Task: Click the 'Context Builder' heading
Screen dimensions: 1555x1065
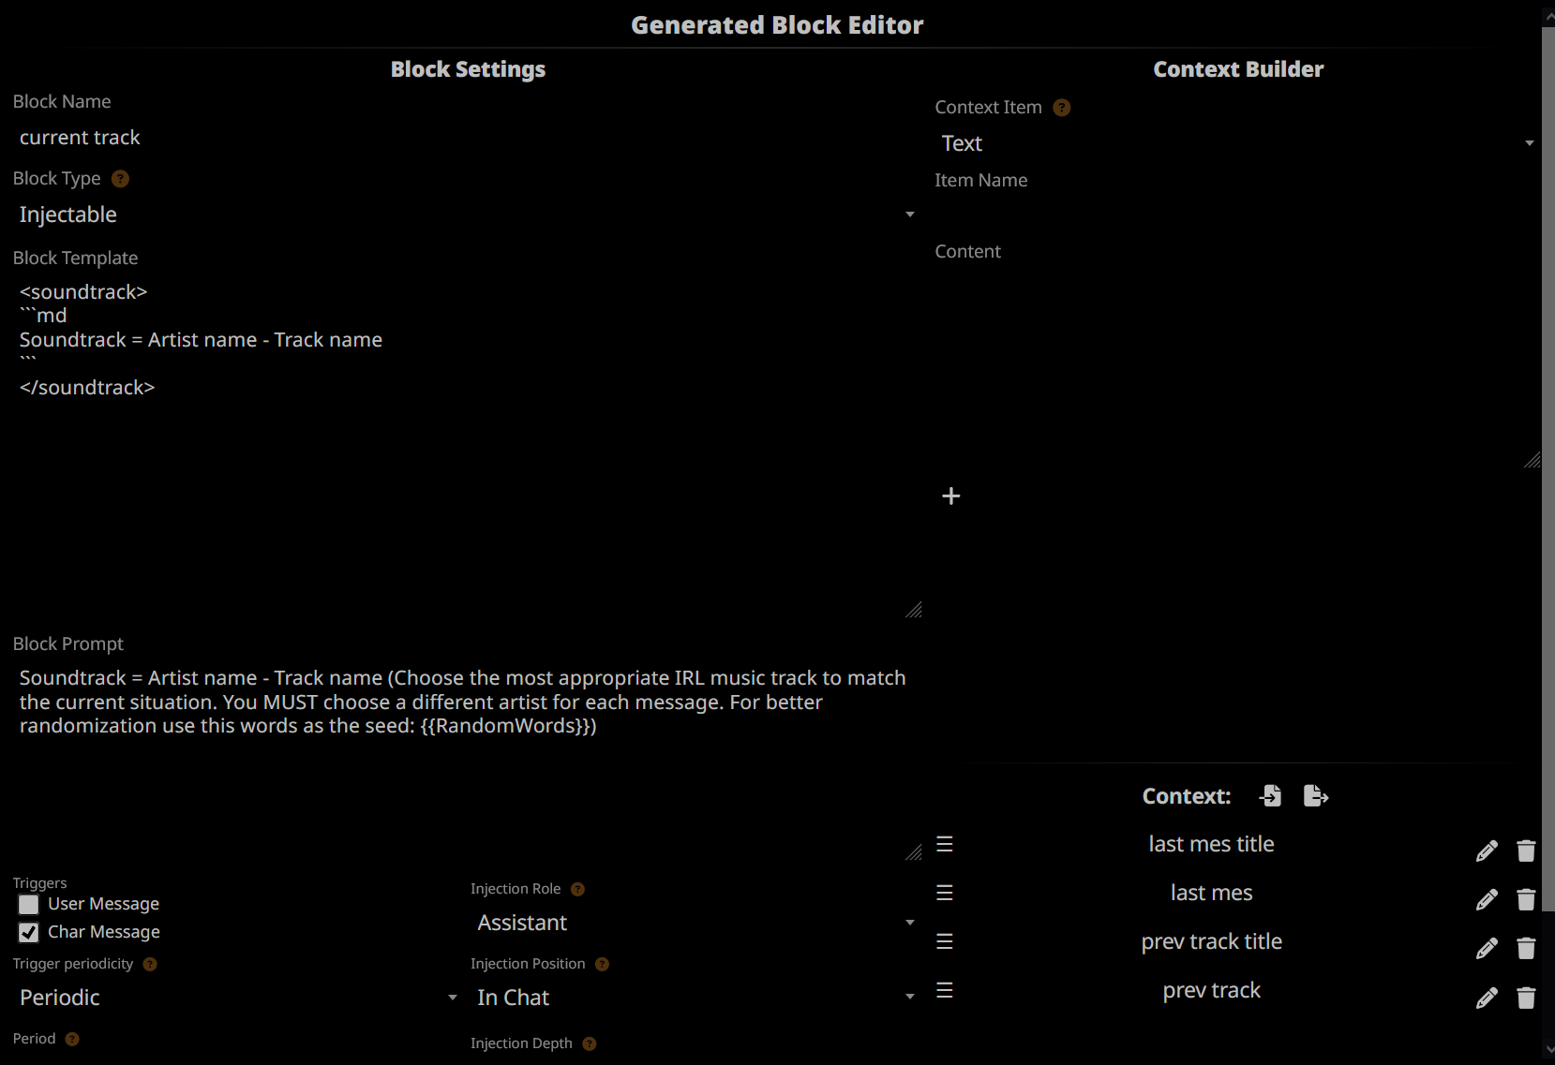Action: point(1238,69)
